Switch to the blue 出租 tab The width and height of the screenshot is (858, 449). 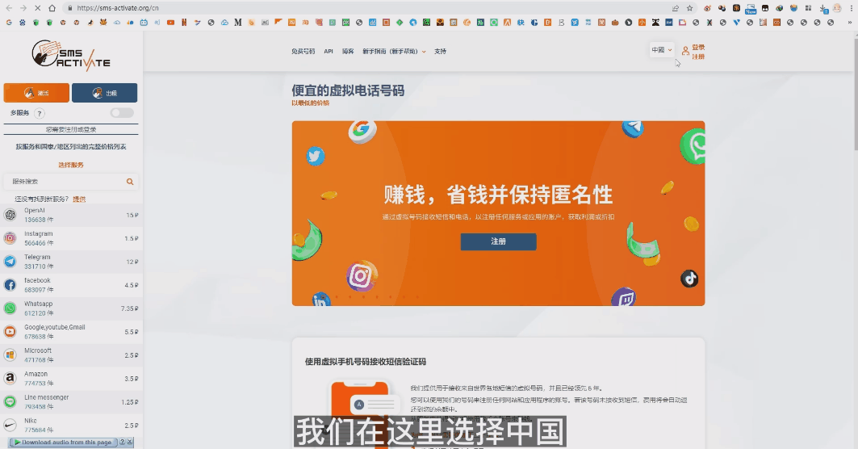coord(104,93)
